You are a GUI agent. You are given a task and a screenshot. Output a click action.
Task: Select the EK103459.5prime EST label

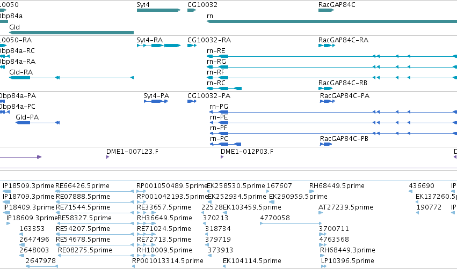tap(252, 207)
